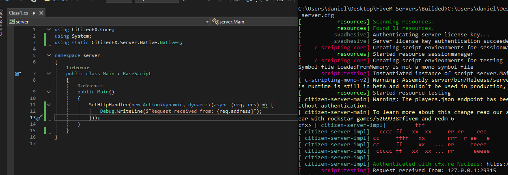
Task: Collapse the namespace server block
Action: click(49, 55)
